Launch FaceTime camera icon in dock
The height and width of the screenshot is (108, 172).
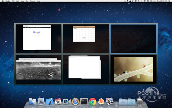pos(67,101)
